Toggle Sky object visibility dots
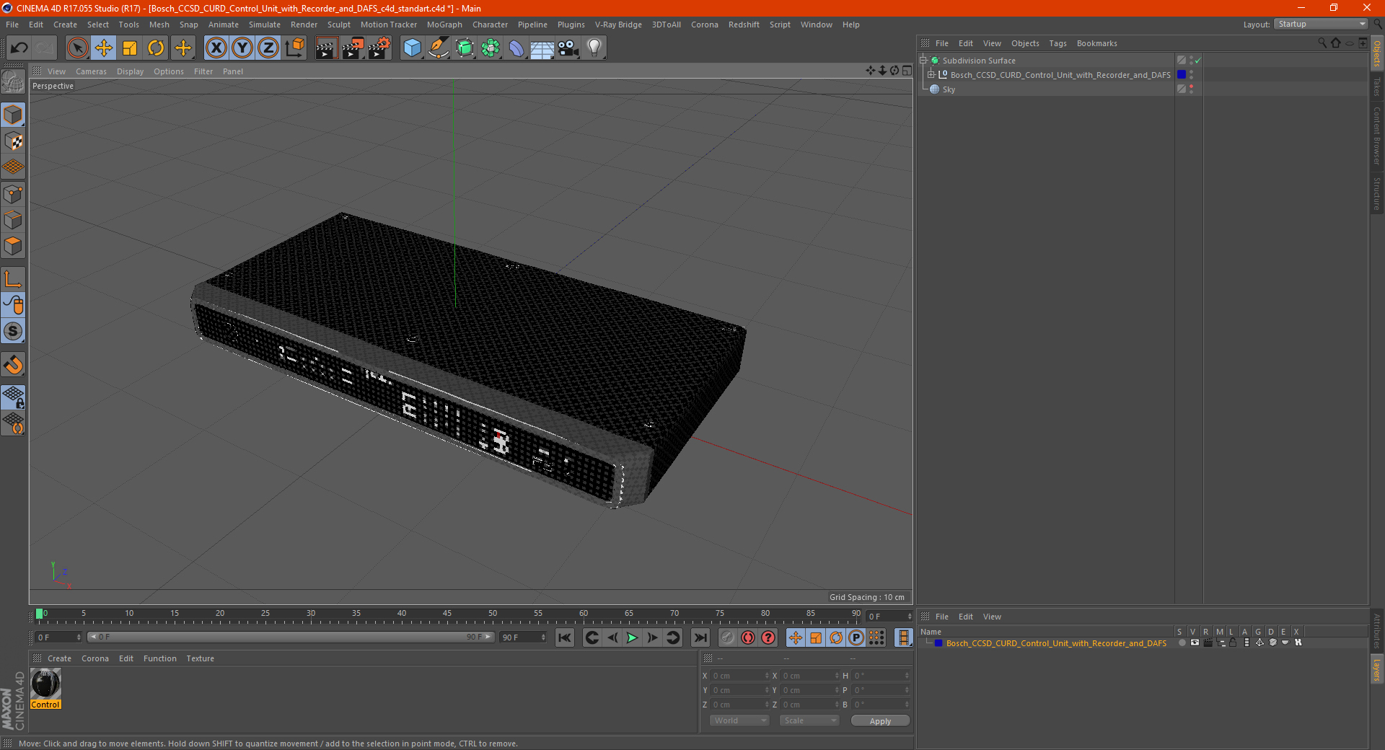The height and width of the screenshot is (750, 1385). point(1191,89)
